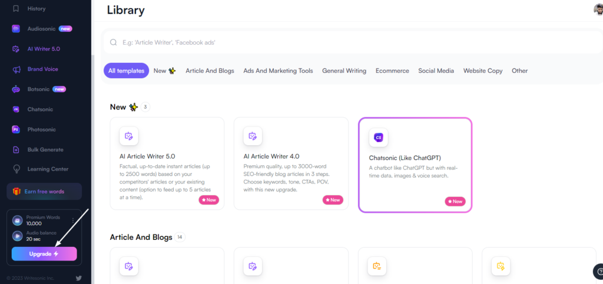Click New badge on AI Article Writer 5.0
Screen dimensions: 603x284
(209, 199)
